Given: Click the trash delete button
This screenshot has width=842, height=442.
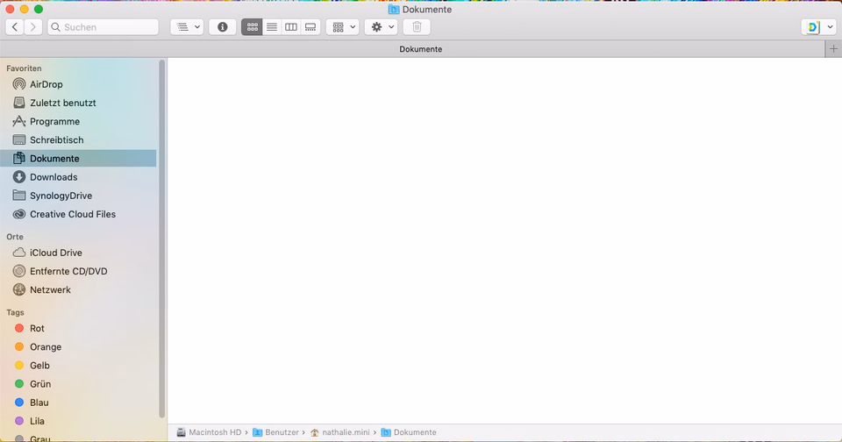Looking at the screenshot, I should pyautogui.click(x=417, y=27).
